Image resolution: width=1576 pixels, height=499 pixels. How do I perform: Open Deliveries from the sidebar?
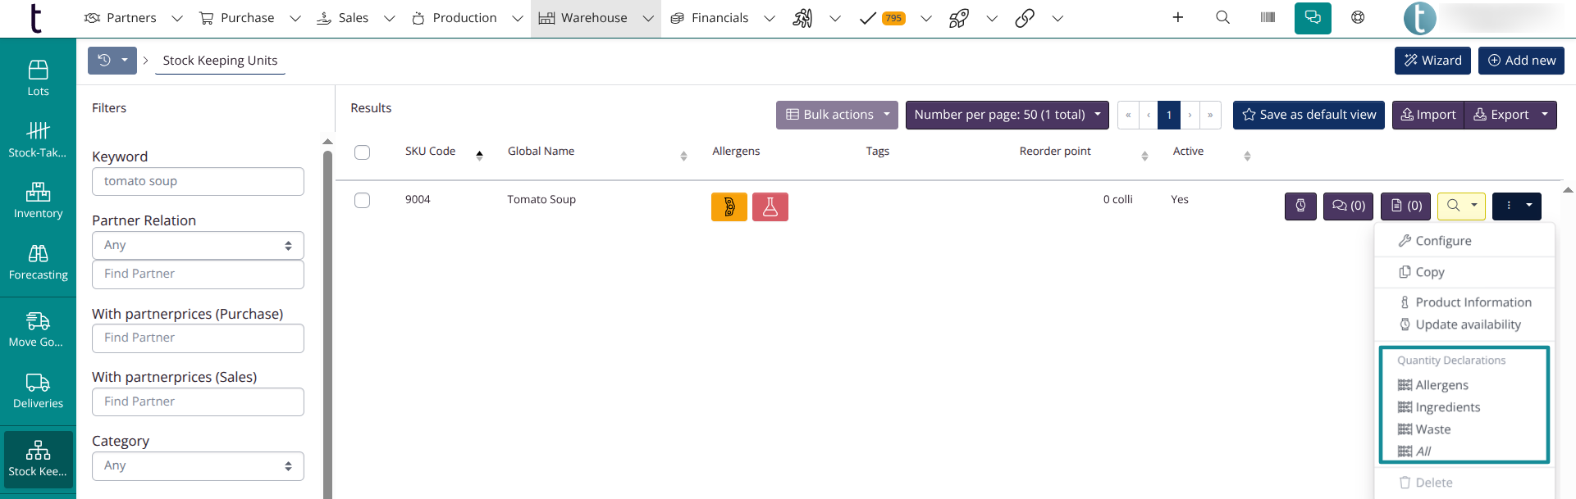pyautogui.click(x=38, y=391)
